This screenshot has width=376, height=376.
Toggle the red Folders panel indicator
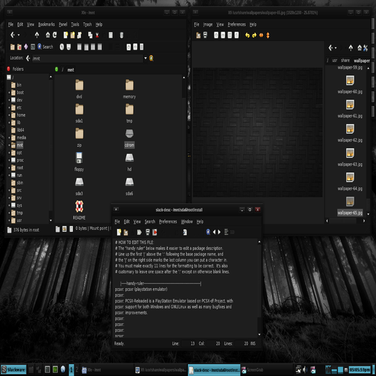point(8,69)
